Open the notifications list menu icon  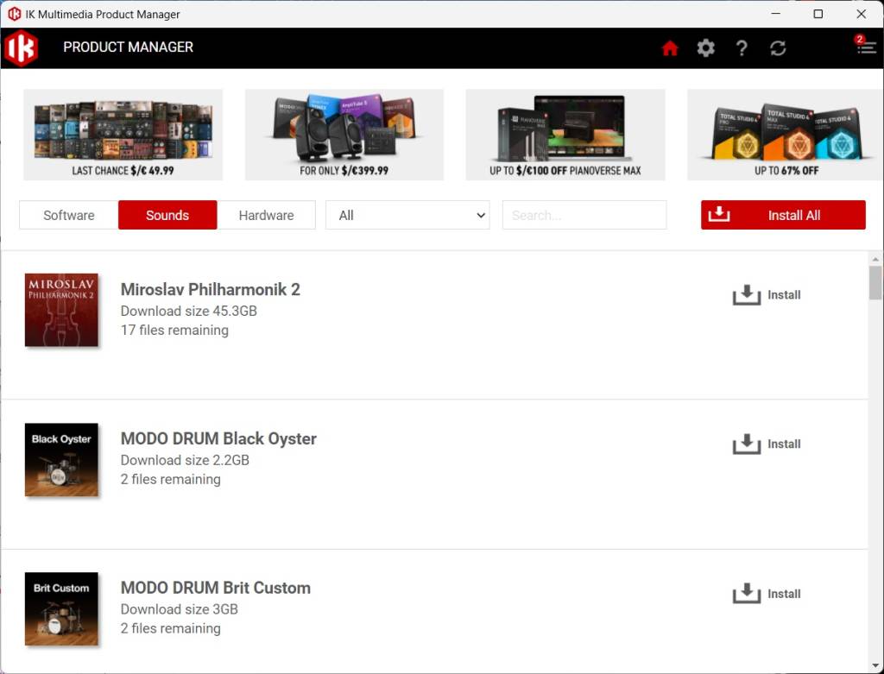(x=866, y=47)
